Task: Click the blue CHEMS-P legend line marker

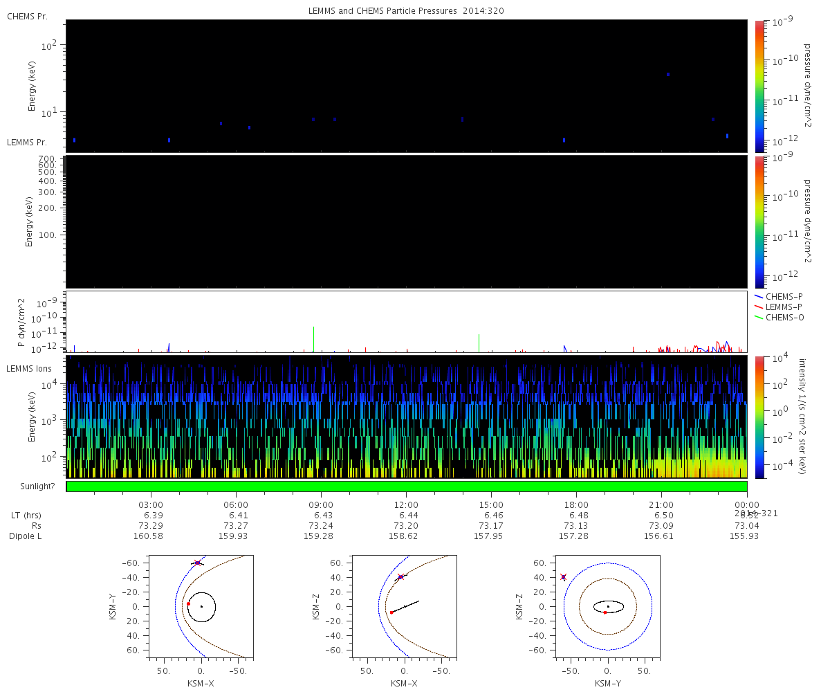Action: point(759,296)
